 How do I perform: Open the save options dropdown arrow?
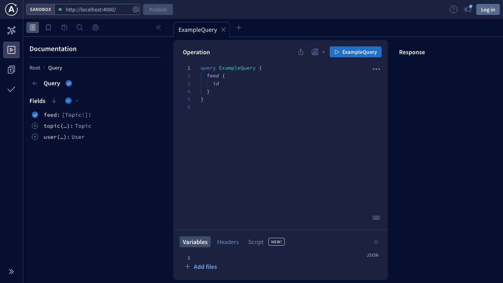coord(323,52)
